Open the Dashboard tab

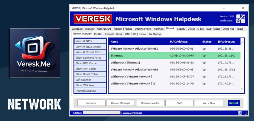click(77, 29)
